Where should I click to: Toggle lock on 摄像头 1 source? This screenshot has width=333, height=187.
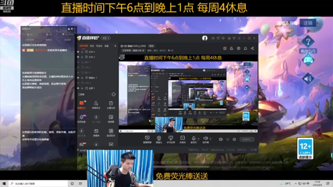82,78
